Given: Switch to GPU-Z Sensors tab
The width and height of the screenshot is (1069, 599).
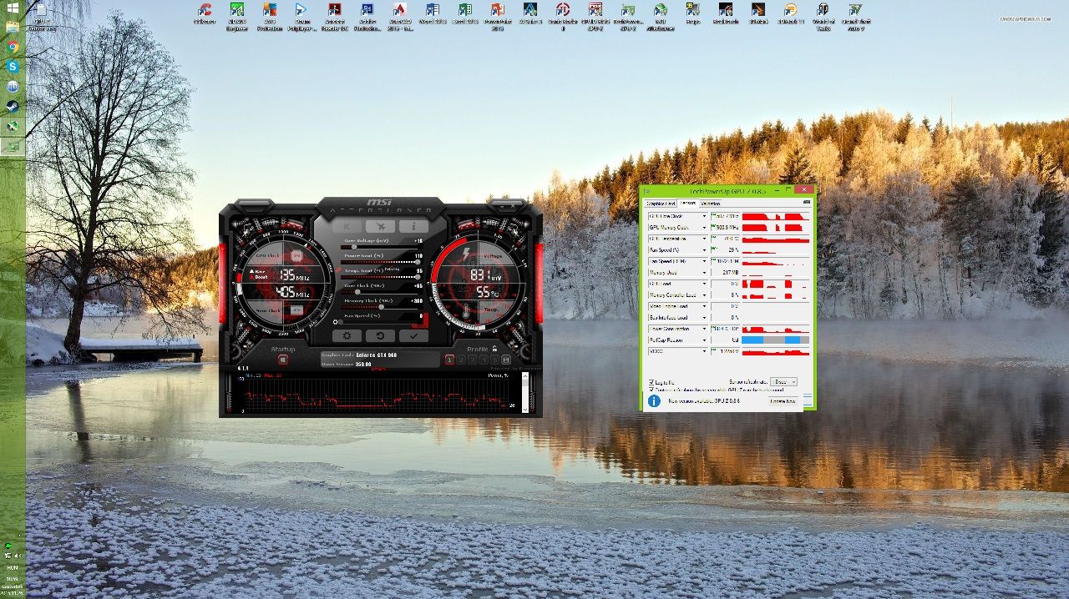Looking at the screenshot, I should point(688,203).
